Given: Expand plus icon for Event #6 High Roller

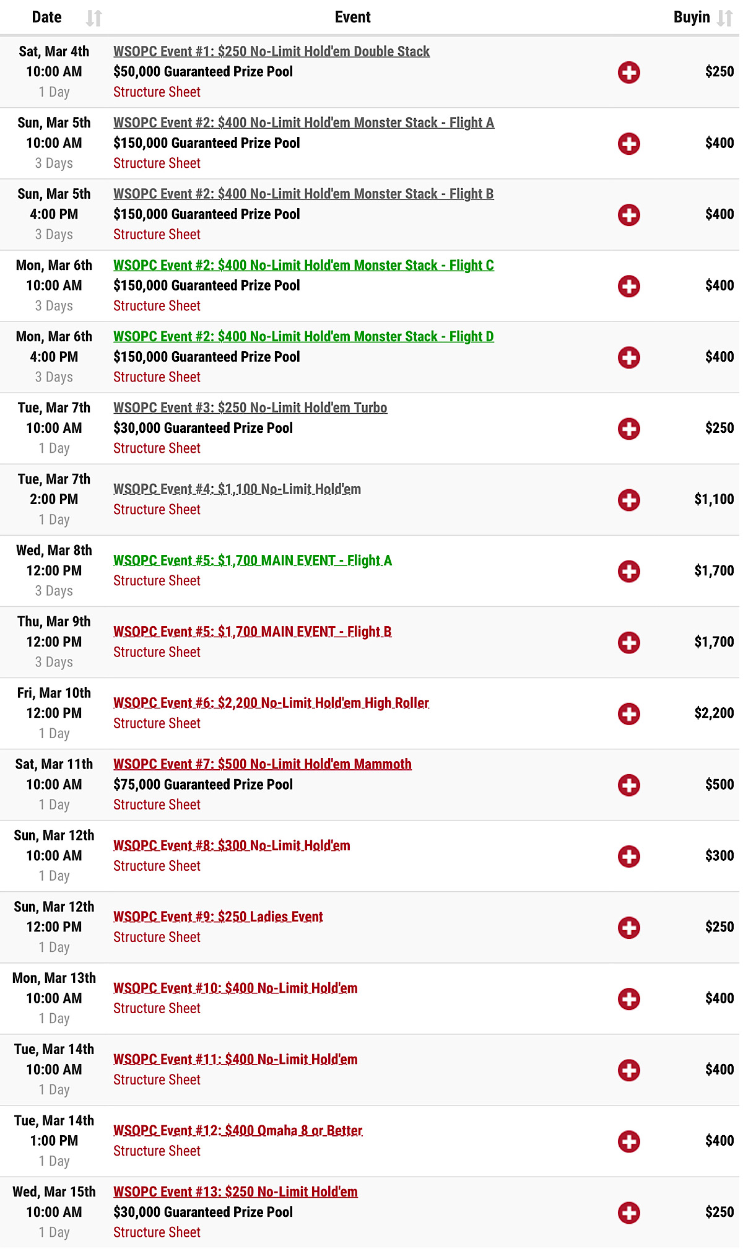Looking at the screenshot, I should (x=628, y=713).
